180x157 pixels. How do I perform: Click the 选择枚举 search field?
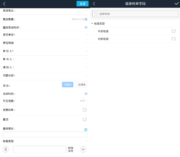coord(135,14)
